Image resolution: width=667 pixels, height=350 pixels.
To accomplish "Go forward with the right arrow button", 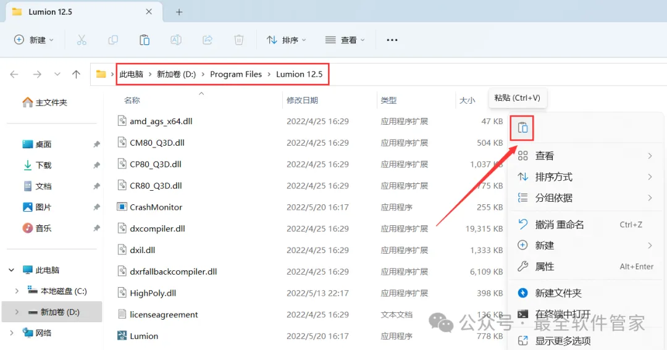I will [x=37, y=75].
